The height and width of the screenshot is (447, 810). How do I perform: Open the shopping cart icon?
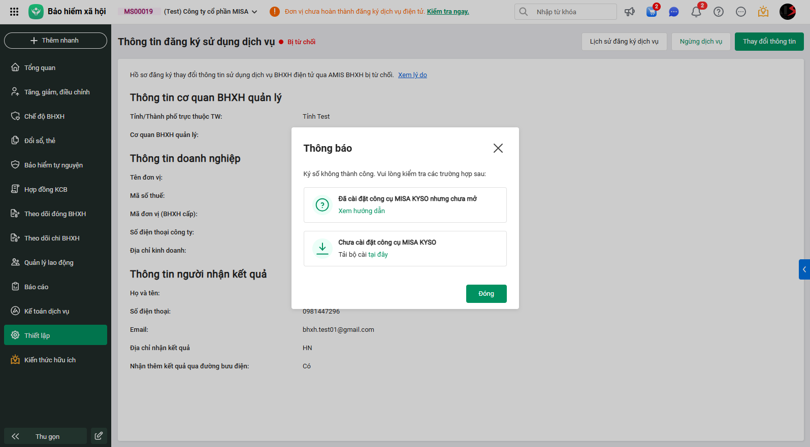click(x=652, y=12)
